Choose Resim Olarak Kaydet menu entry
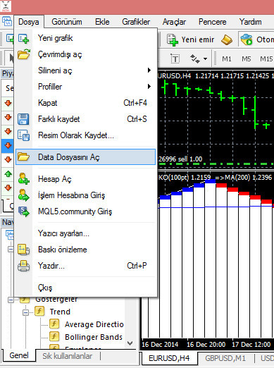Screen dimensions: 274x368 coord(85,135)
